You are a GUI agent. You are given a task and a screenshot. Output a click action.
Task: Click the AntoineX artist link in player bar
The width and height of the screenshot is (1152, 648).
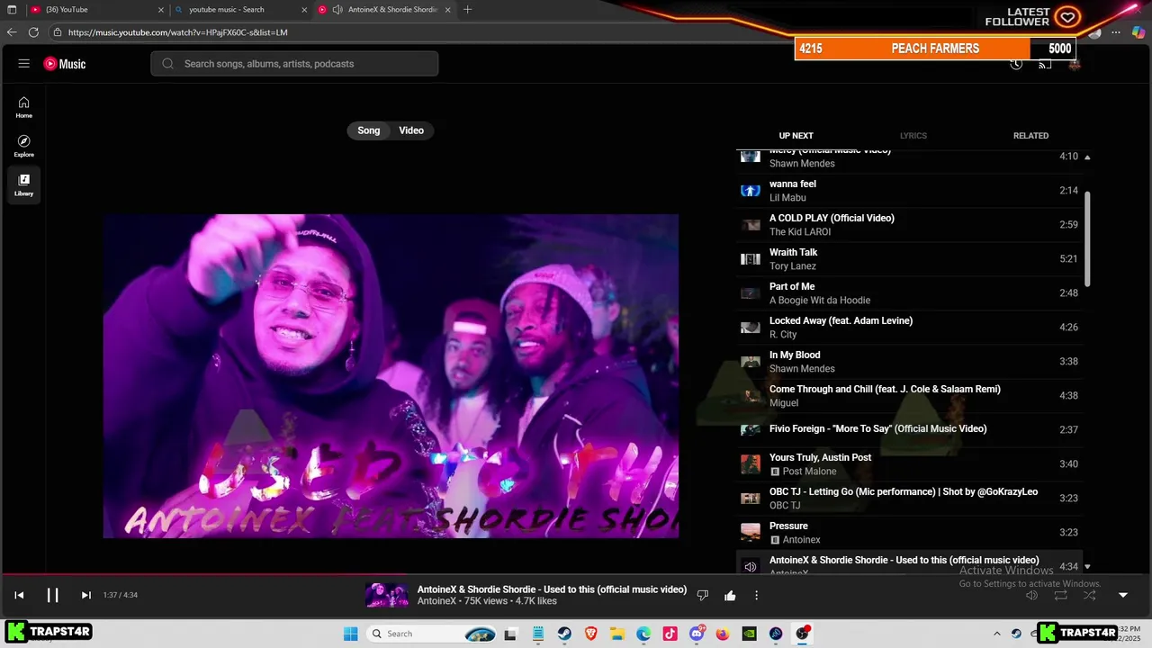(x=436, y=601)
